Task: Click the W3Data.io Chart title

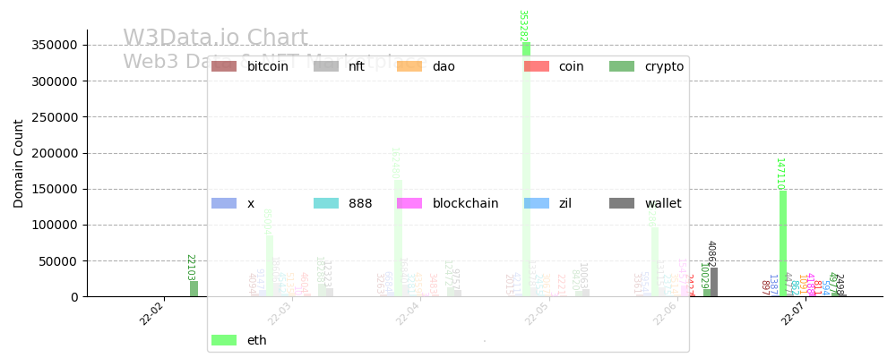Action: pyautogui.click(x=215, y=38)
